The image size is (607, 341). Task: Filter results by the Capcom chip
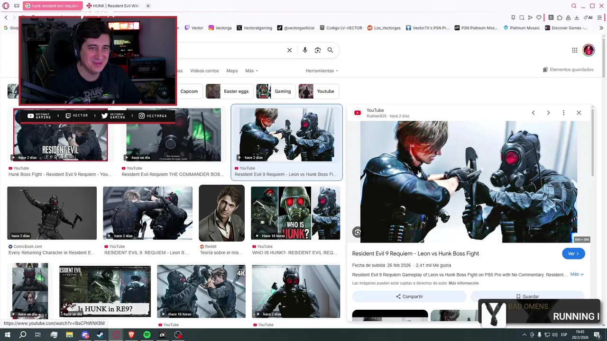pos(189,91)
